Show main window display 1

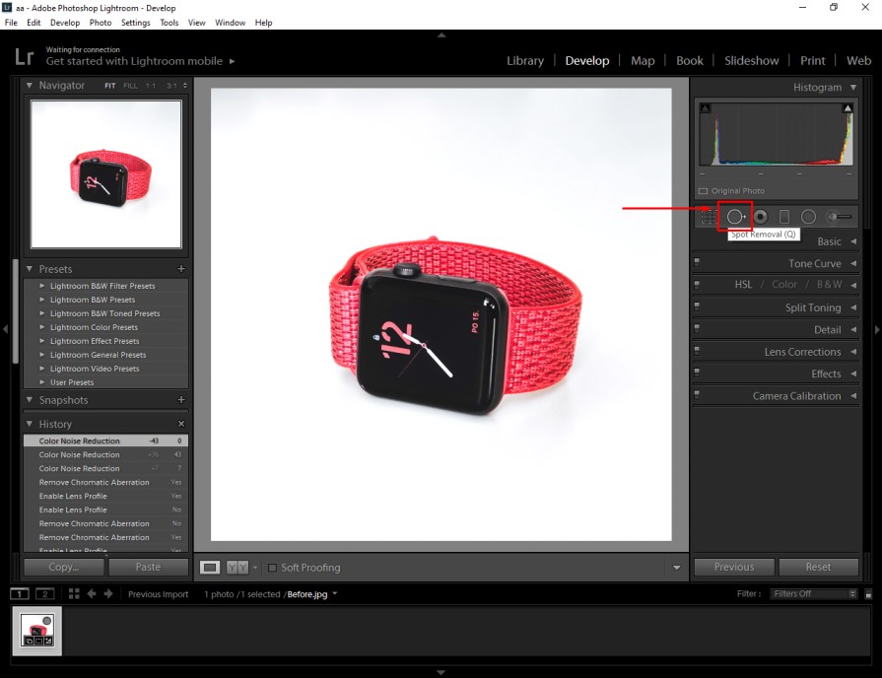point(19,593)
